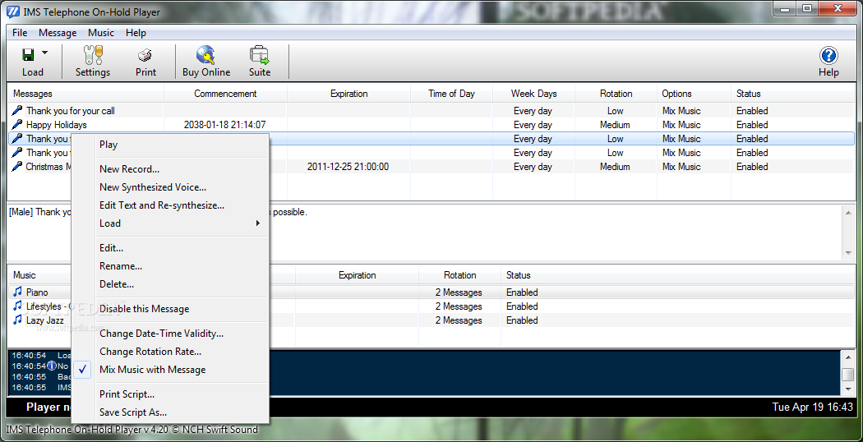Open the Load button dropdown arrow
The image size is (863, 442).
coord(44,53)
